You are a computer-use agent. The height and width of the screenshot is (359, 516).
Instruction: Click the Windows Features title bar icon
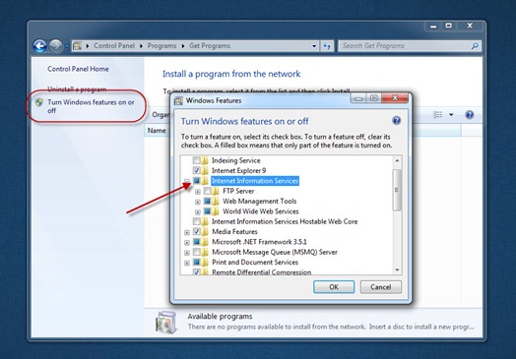coord(178,100)
